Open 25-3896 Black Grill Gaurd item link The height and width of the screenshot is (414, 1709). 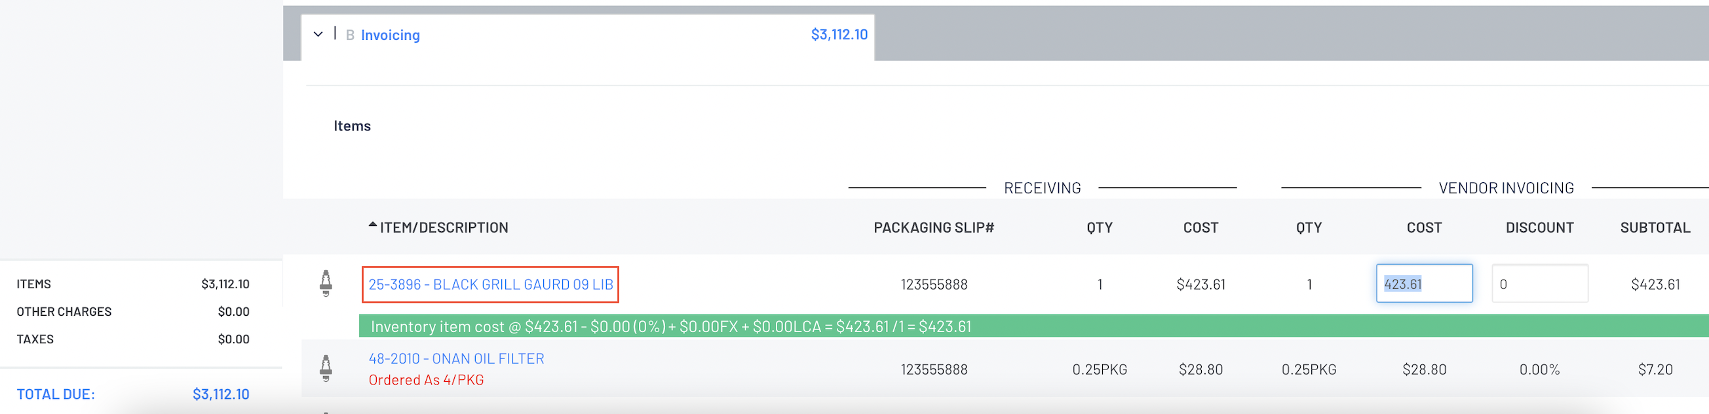pos(490,284)
